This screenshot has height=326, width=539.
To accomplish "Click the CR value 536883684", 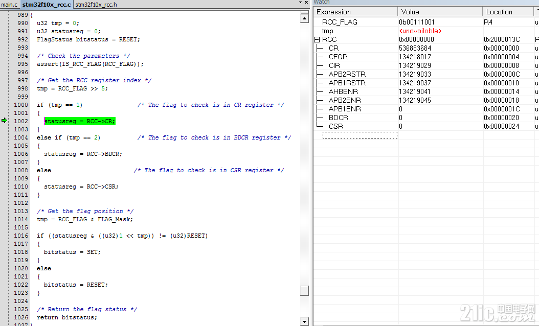I will pos(415,49).
